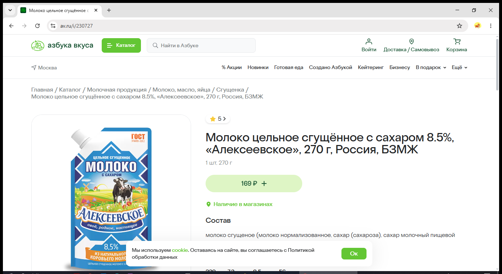Open the Chrome three-dot menu

[491, 26]
